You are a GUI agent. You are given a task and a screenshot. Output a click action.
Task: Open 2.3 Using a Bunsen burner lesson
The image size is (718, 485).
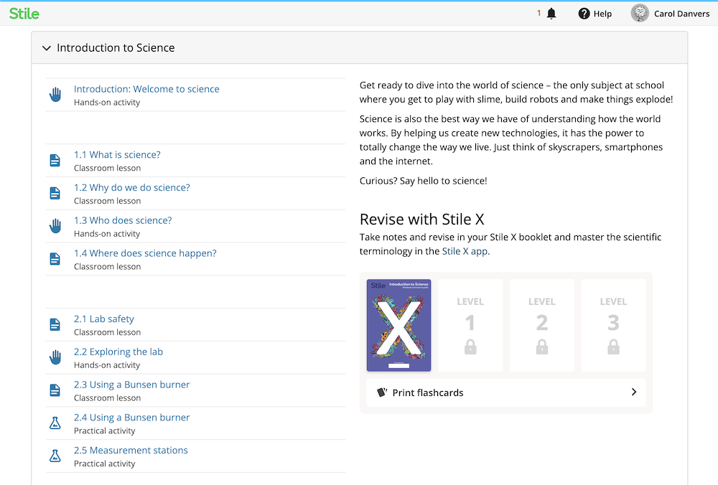pos(132,385)
